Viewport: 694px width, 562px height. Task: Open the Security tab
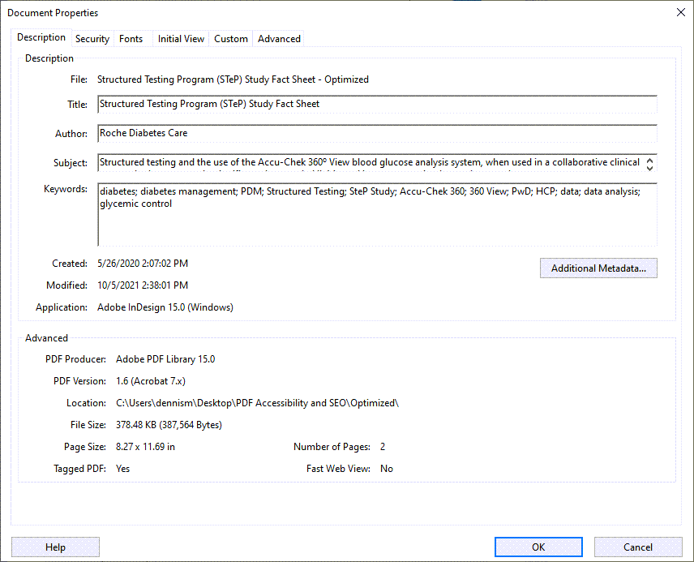click(92, 39)
